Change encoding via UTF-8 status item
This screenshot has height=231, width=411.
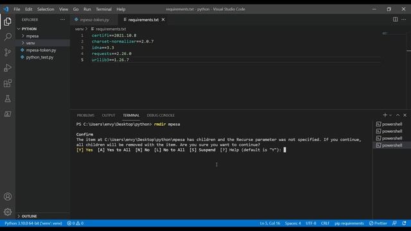coord(311,223)
